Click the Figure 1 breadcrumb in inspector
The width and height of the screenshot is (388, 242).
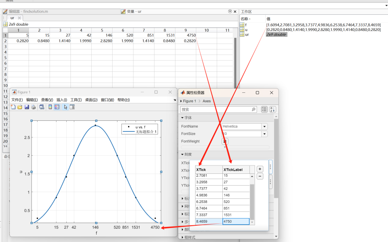pos(189,101)
